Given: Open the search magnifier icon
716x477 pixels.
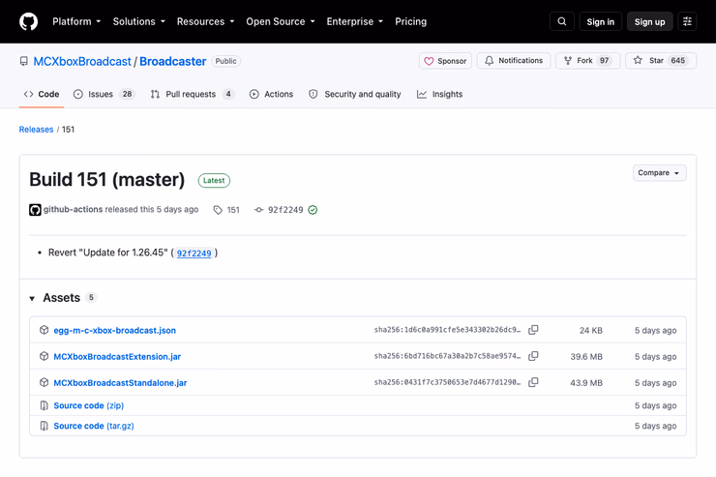Looking at the screenshot, I should (x=561, y=21).
